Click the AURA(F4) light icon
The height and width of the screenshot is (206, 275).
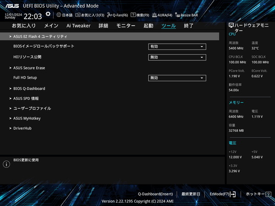click(x=154, y=15)
